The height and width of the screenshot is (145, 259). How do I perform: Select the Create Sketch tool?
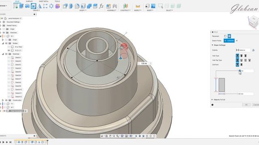point(15,6)
